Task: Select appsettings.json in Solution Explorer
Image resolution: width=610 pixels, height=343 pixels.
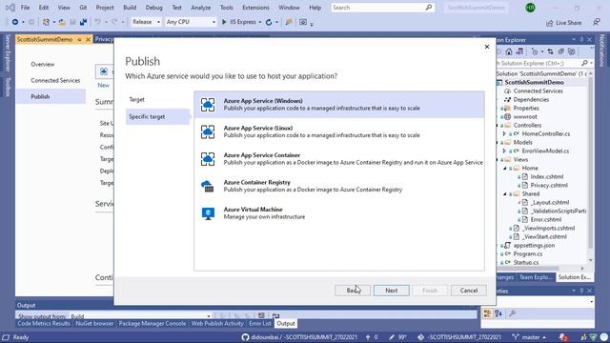Action: click(x=534, y=246)
